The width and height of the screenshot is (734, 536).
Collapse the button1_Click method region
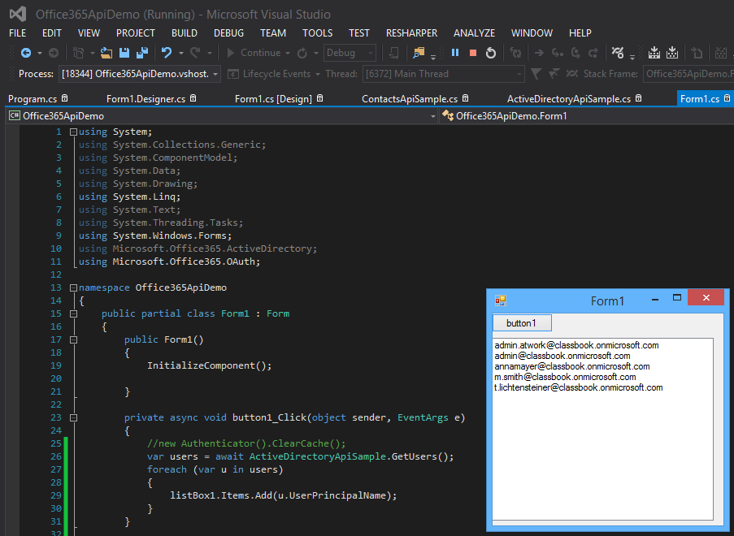click(73, 417)
